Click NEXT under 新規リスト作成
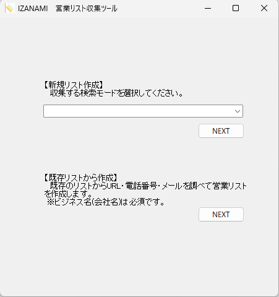 coord(221,131)
